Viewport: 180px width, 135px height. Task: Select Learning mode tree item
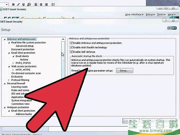tap(19, 87)
